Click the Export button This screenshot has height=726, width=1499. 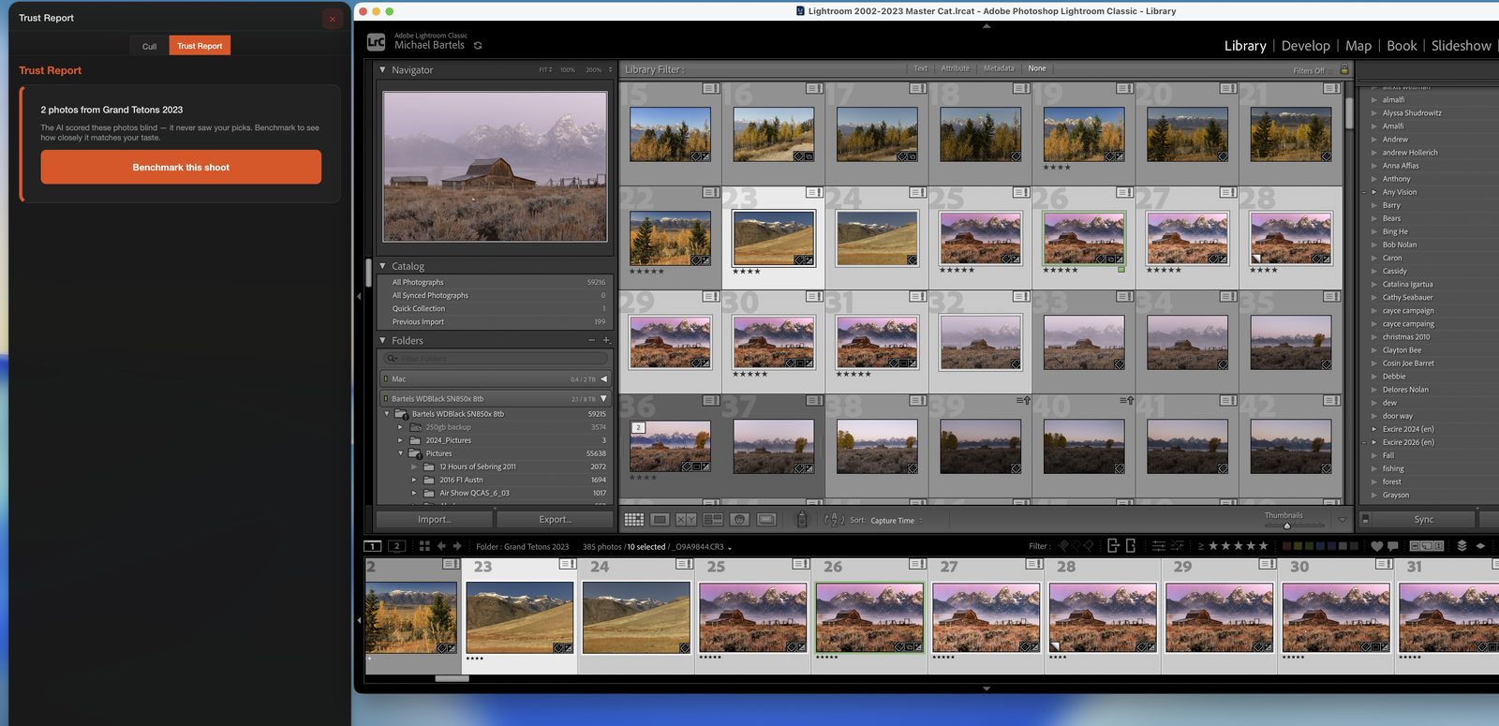coord(556,519)
